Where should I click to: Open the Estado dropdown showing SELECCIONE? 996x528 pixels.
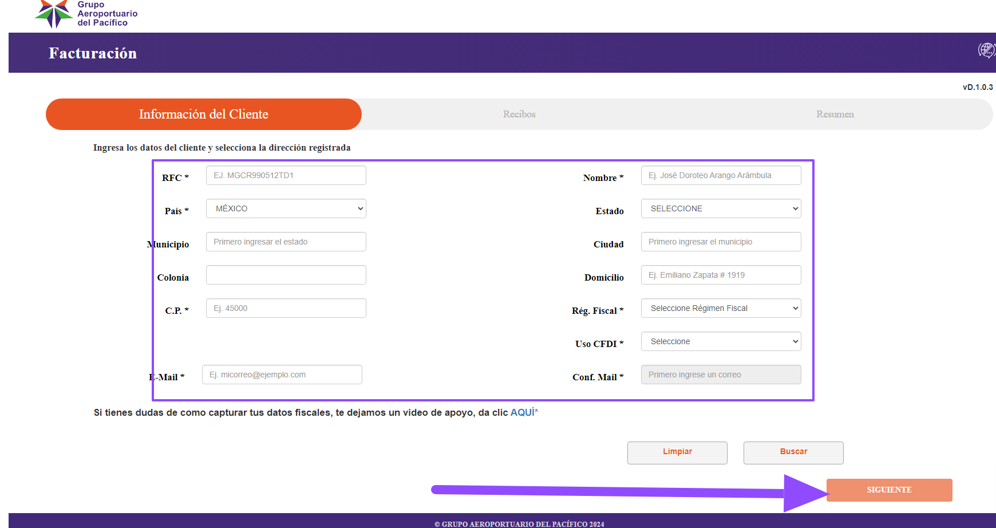721,208
